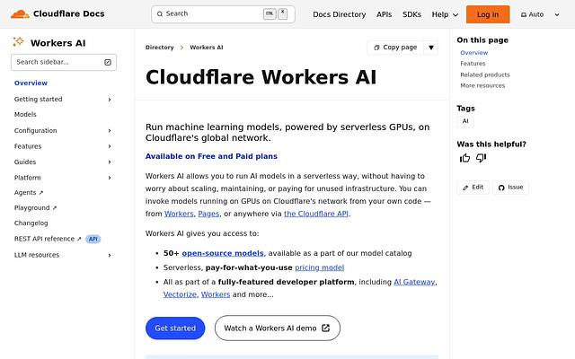Click the GitHub Issue button
Image resolution: width=575 pixels, height=359 pixels.
[510, 188]
